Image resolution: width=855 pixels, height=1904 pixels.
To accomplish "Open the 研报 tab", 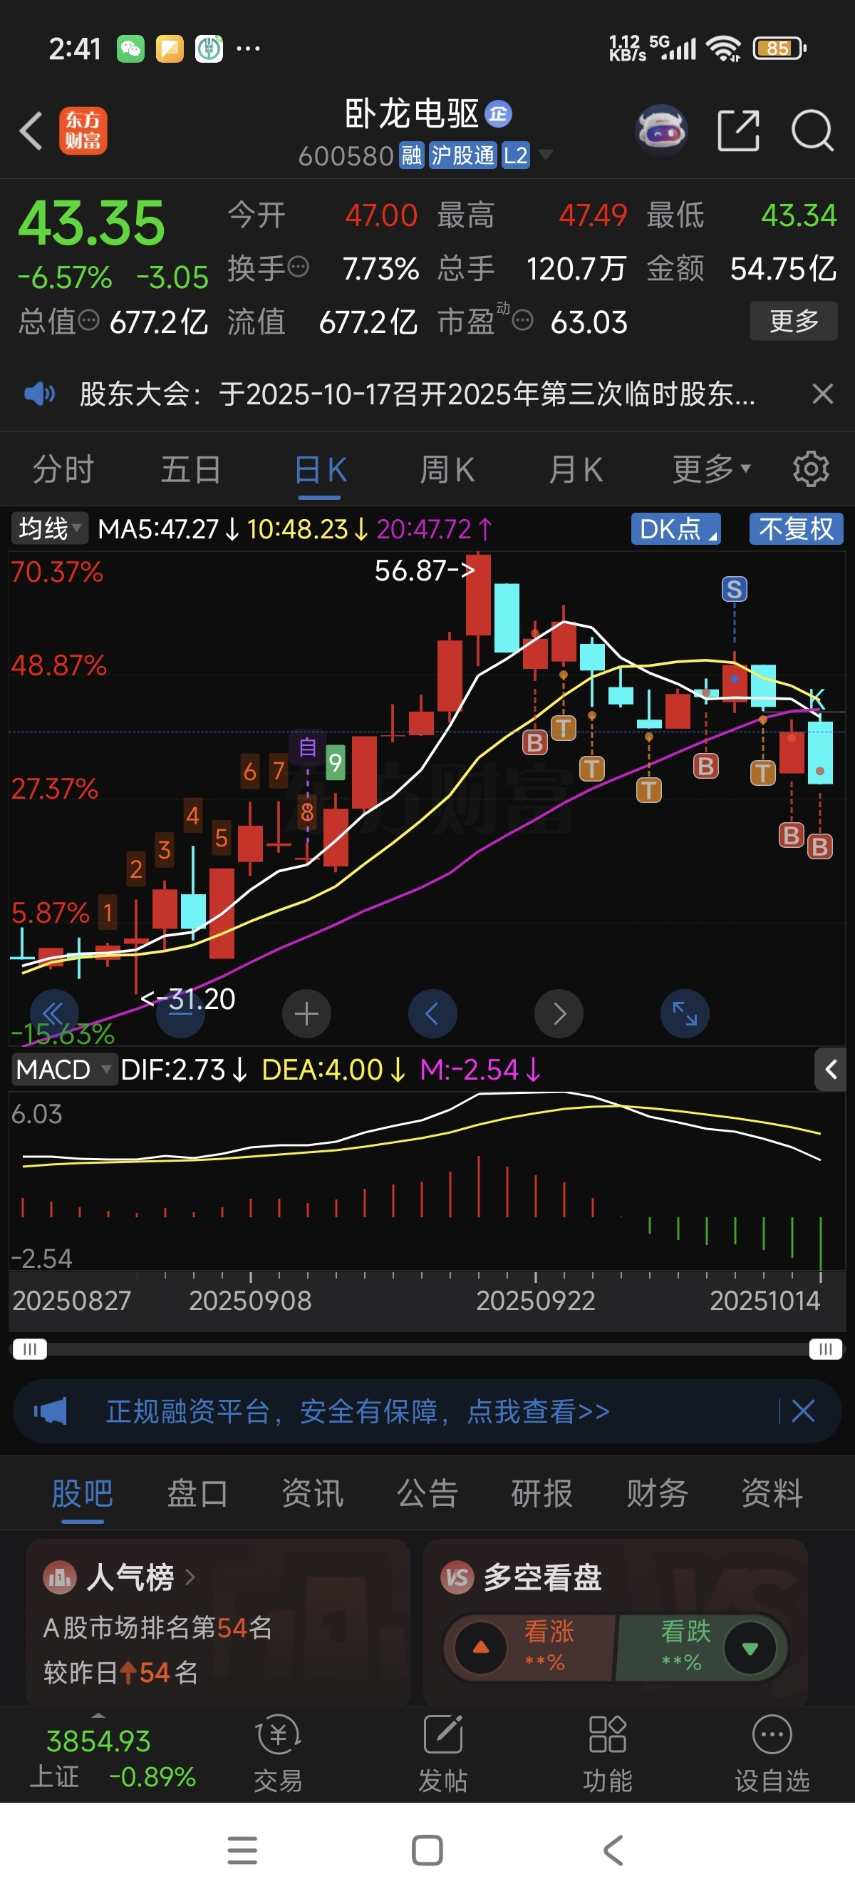I will tap(542, 1493).
